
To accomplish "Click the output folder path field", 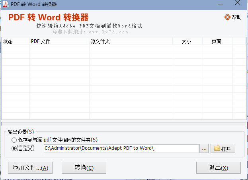I will tap(121, 149).
